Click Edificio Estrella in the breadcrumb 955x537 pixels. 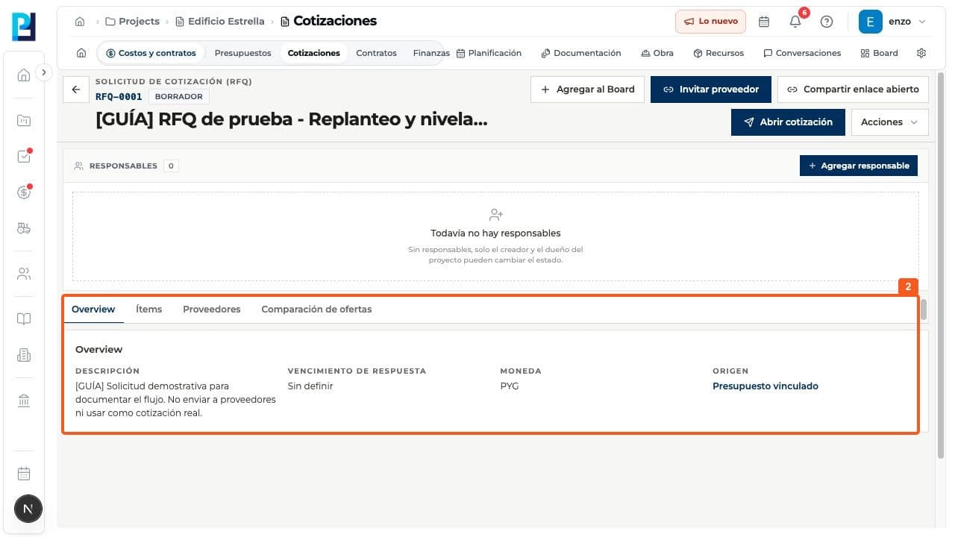[x=220, y=22]
